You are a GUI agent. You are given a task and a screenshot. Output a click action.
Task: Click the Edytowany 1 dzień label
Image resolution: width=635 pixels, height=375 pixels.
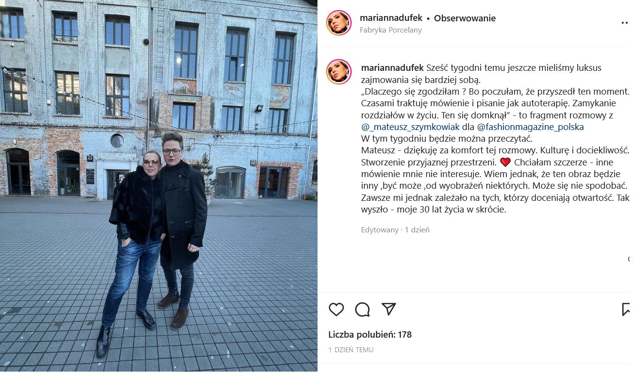[395, 230]
